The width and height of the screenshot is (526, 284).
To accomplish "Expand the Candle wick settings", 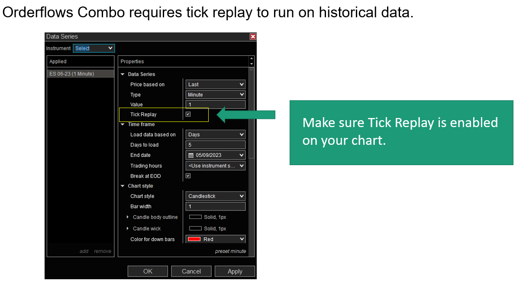I will (x=127, y=228).
